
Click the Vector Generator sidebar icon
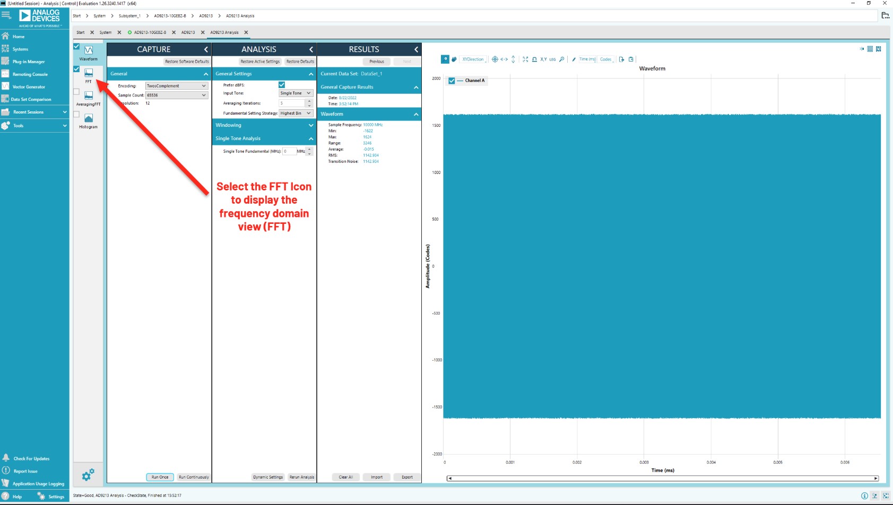[29, 86]
